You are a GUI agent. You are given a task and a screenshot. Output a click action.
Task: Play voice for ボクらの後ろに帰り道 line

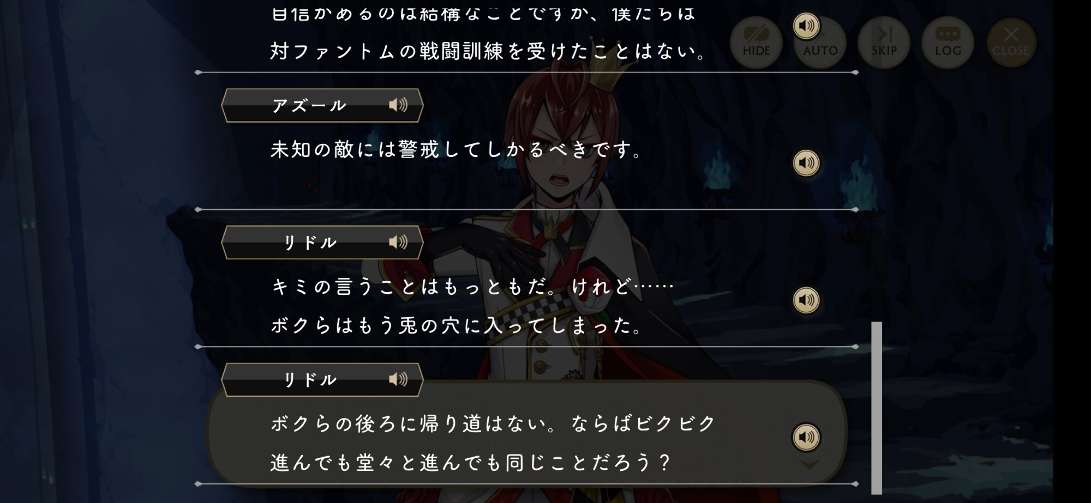point(806,437)
